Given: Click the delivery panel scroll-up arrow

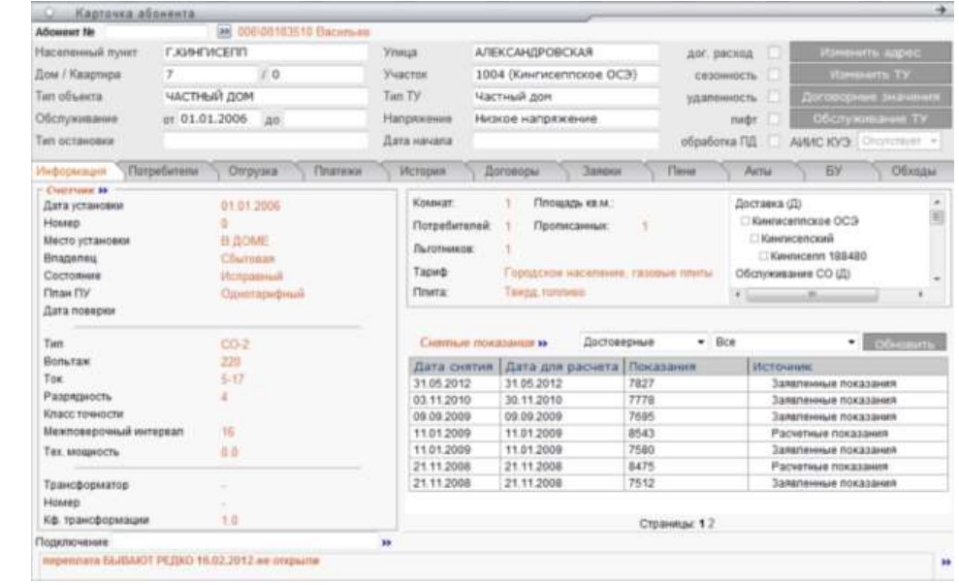Looking at the screenshot, I should (937, 202).
